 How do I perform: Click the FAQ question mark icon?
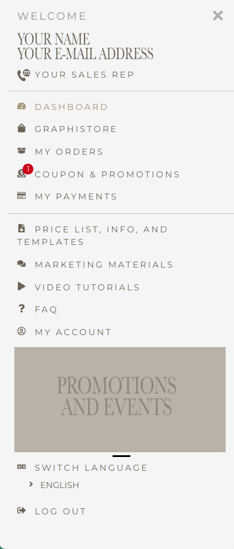coord(21,308)
